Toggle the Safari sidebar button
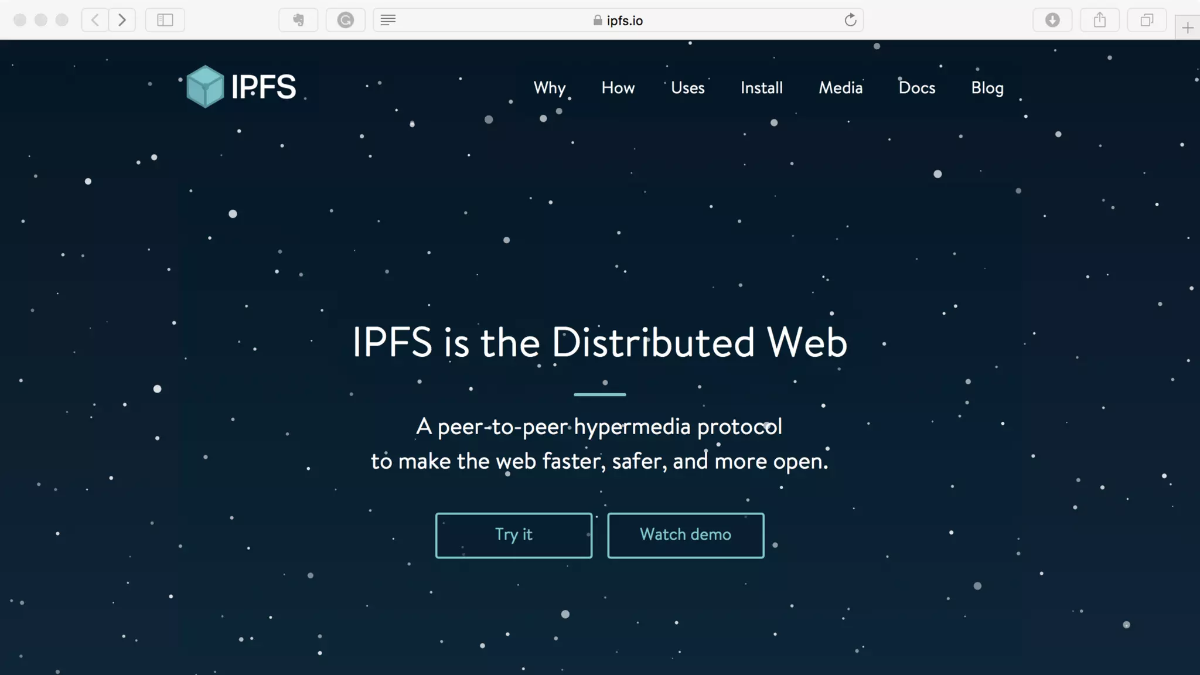 [165, 20]
